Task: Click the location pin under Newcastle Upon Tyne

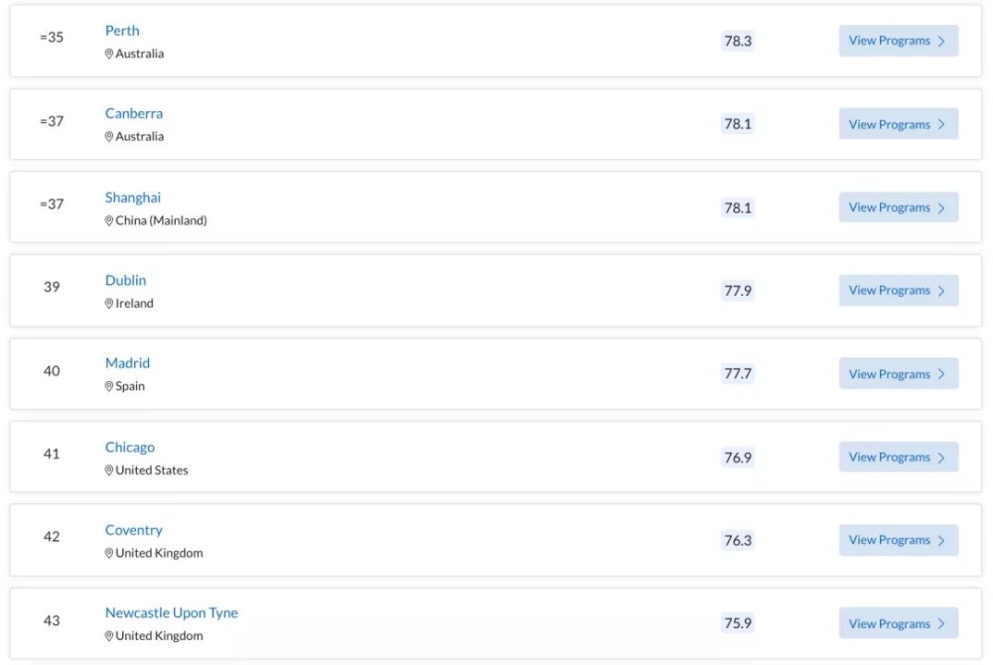Action: 109,636
